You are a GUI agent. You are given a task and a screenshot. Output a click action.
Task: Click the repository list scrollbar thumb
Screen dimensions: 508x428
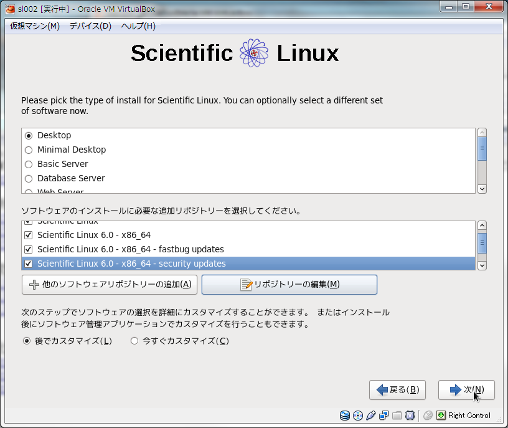tap(482, 243)
